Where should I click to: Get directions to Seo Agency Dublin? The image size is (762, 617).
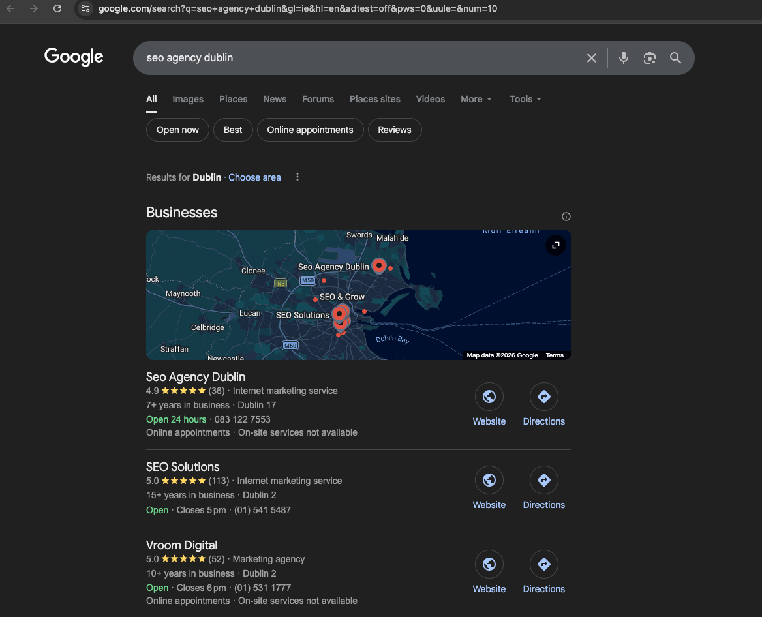pyautogui.click(x=544, y=404)
